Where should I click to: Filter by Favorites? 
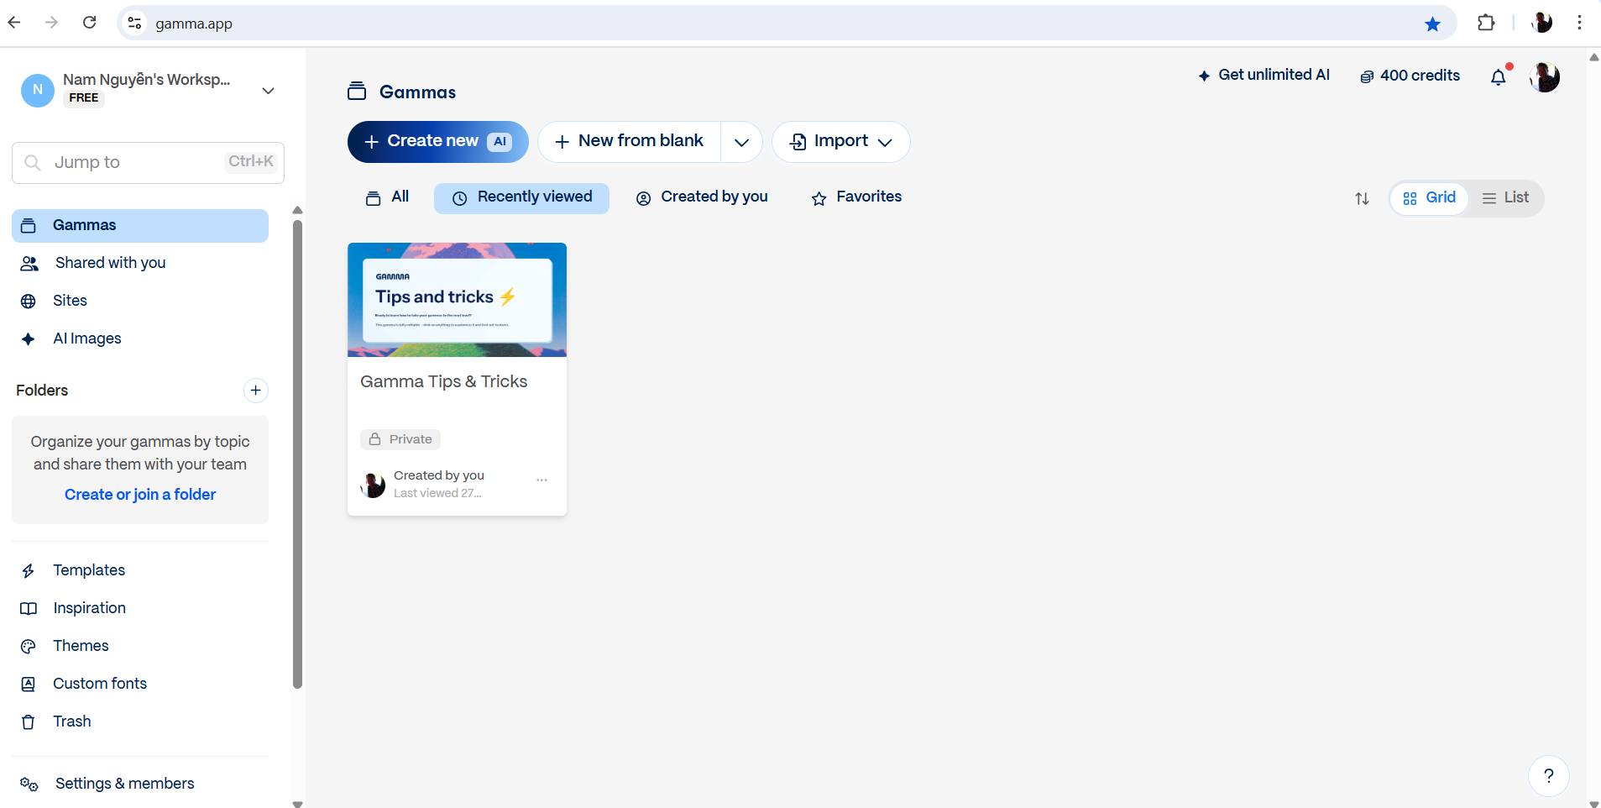(856, 197)
